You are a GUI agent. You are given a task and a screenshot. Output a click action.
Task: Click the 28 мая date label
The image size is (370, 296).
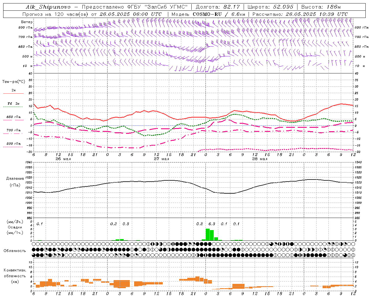(260, 159)
